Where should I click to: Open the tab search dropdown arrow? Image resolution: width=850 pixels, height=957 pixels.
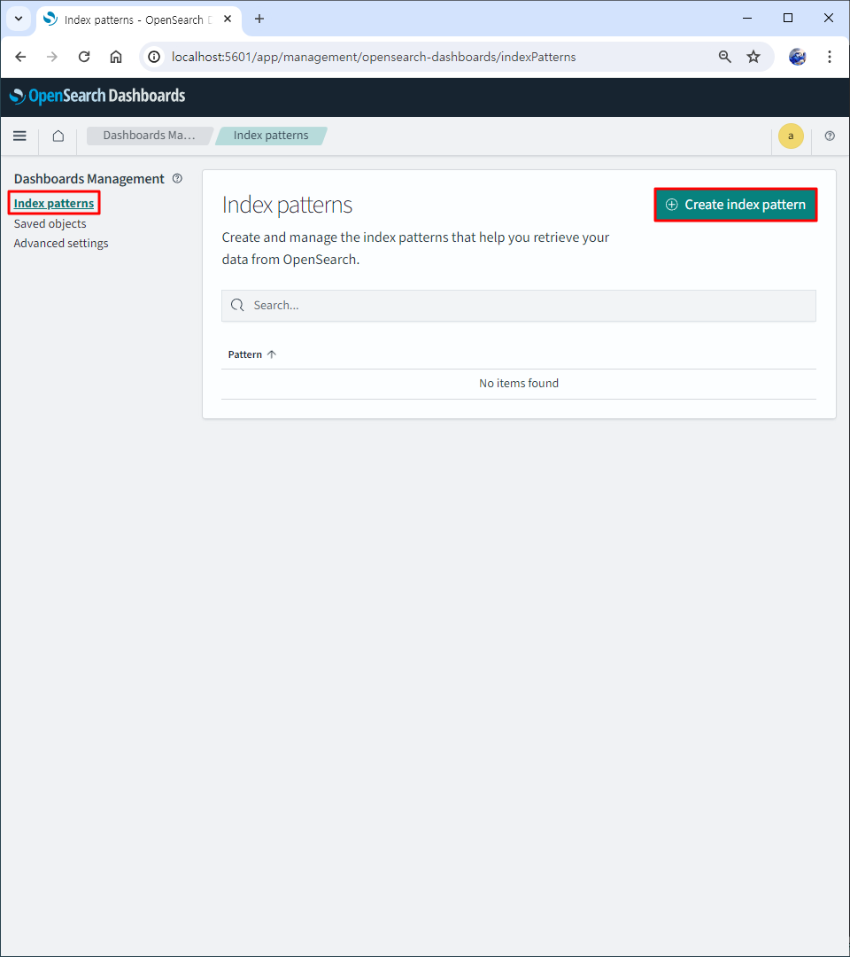[x=19, y=19]
